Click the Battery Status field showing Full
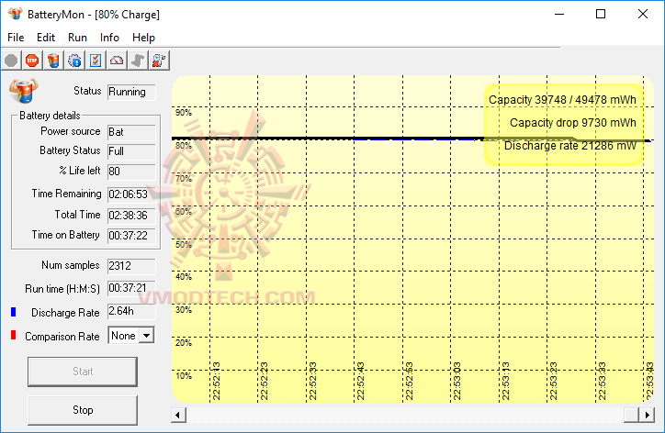Viewport: 665px width, 433px height. point(131,151)
